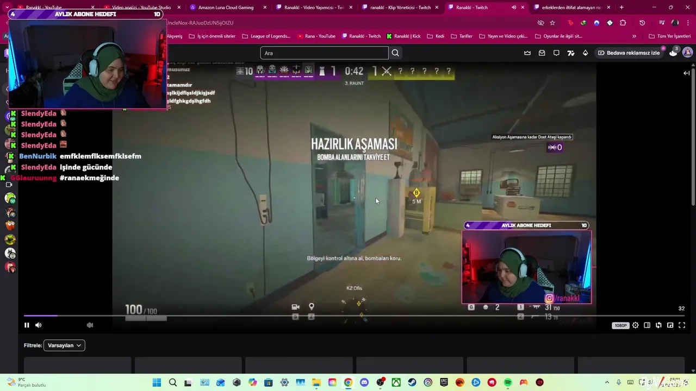696x391 pixels.
Task: Open Yayın ve Video çeki bookmark folder
Action: point(503,36)
